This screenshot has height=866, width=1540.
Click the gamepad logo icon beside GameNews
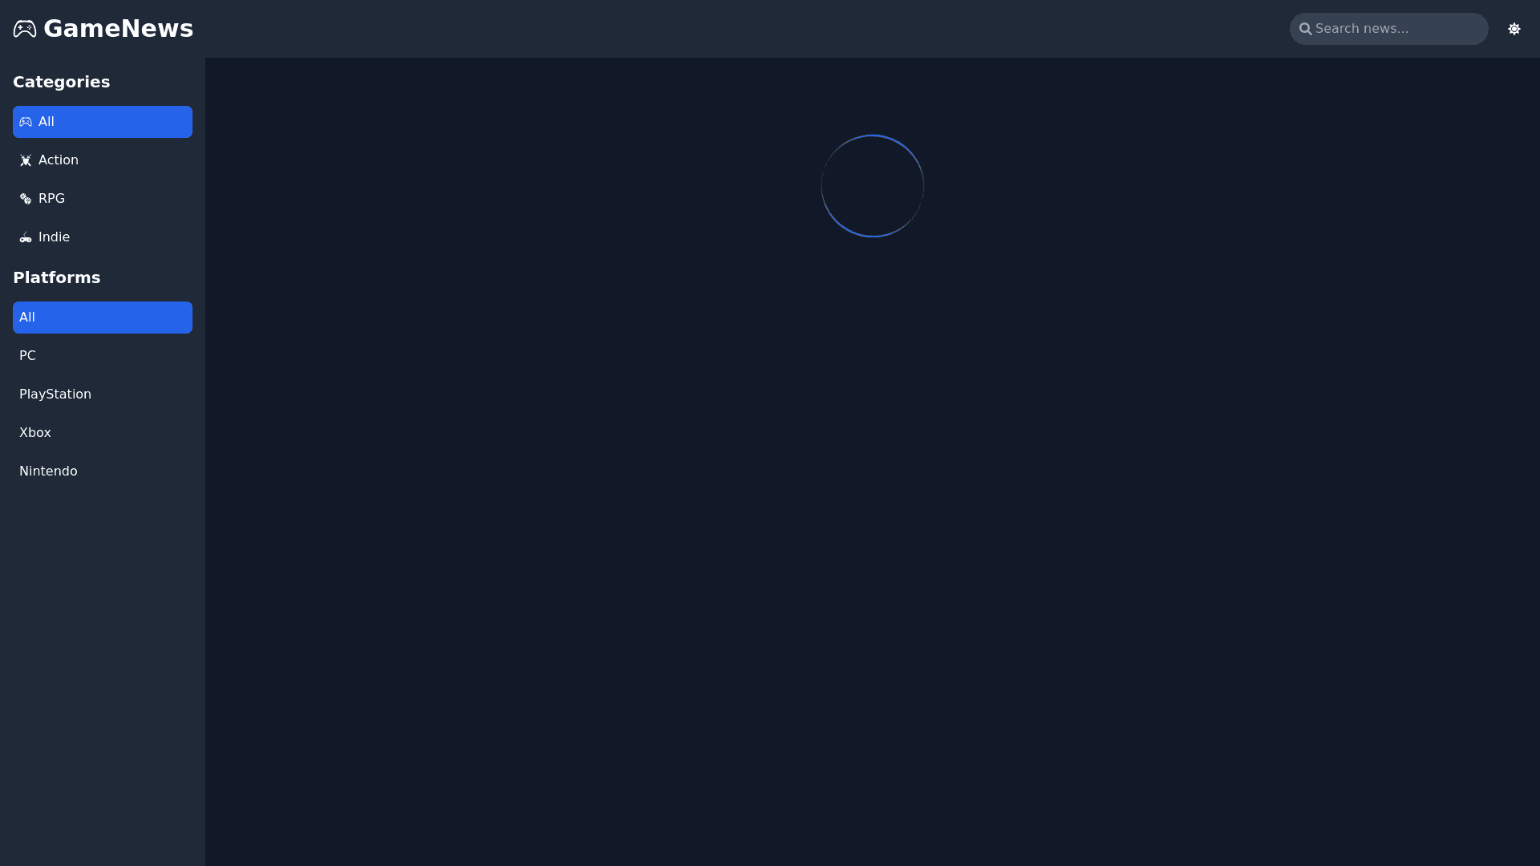pos(25,29)
